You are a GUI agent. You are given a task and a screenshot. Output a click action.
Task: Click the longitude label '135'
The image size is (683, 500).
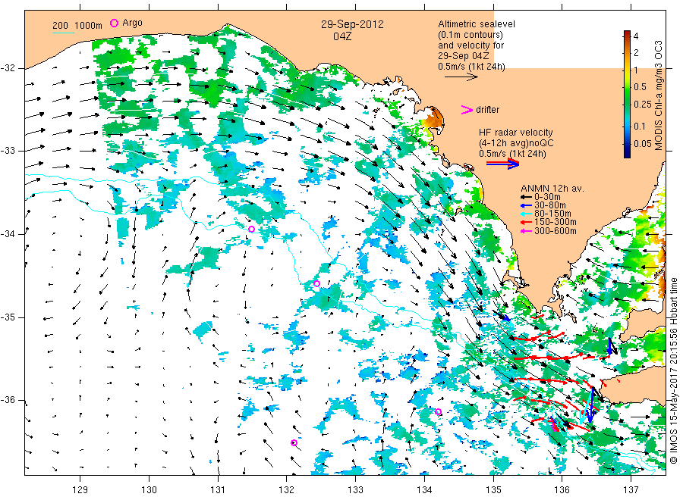coord(493,490)
